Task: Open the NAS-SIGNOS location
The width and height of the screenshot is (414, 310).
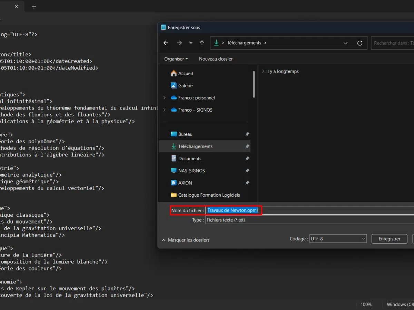Action: [x=191, y=170]
